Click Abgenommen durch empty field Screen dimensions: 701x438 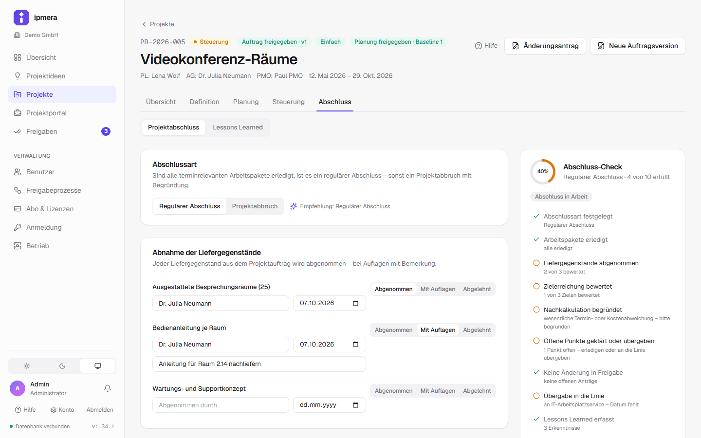[x=221, y=405]
